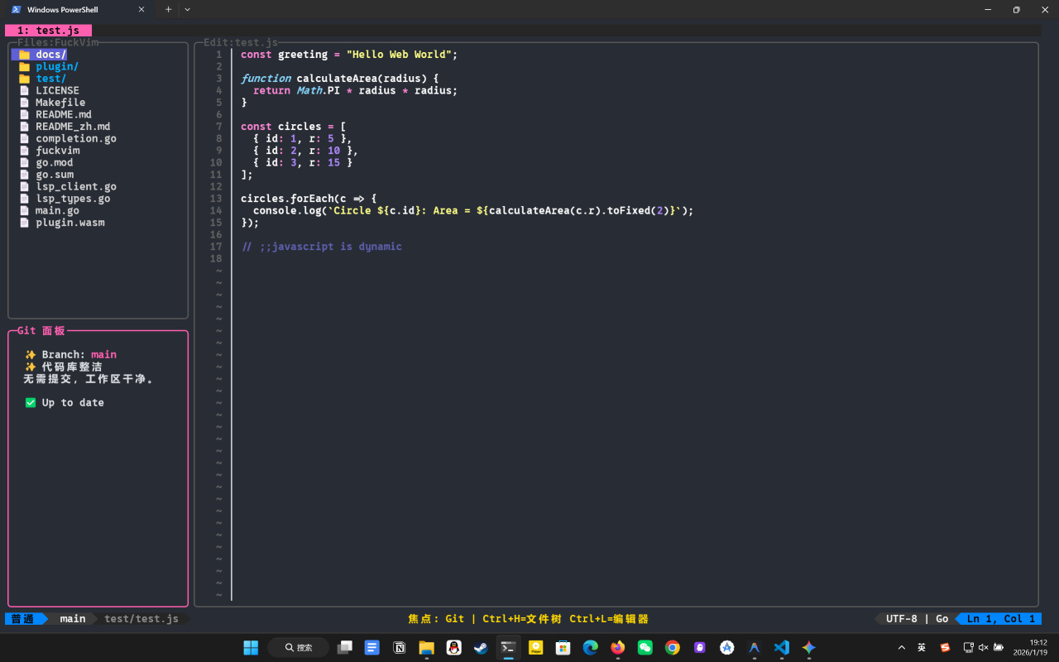Open the Windows Start menu
The width and height of the screenshot is (1059, 662).
[x=251, y=647]
